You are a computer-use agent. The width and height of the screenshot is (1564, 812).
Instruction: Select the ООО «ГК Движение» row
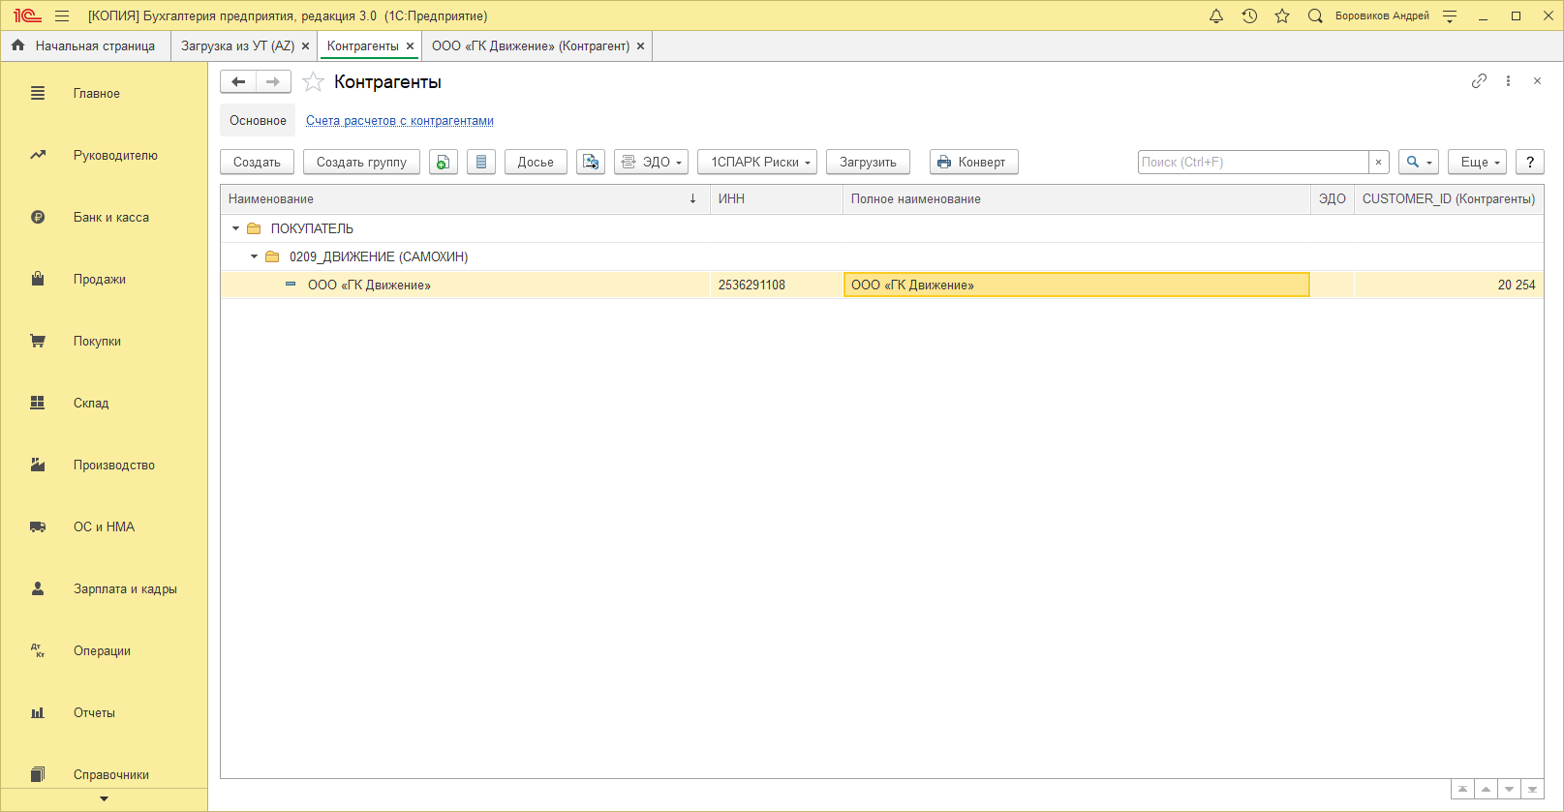(369, 286)
